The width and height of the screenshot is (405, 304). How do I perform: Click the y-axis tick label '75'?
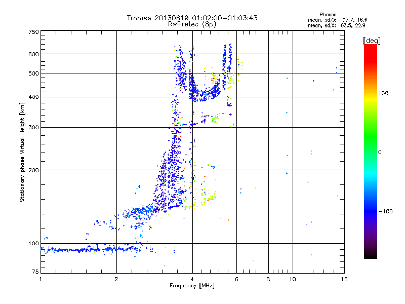click(35, 272)
